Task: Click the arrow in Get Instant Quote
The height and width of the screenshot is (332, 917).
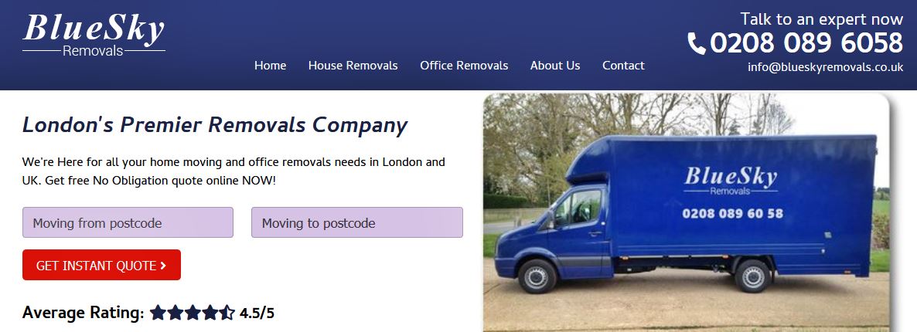Action: click(x=163, y=266)
